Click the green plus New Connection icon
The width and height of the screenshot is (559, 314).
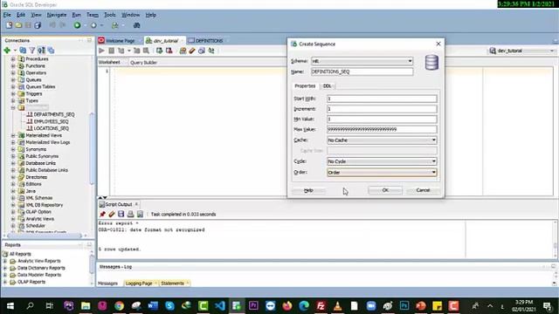pos(7,51)
